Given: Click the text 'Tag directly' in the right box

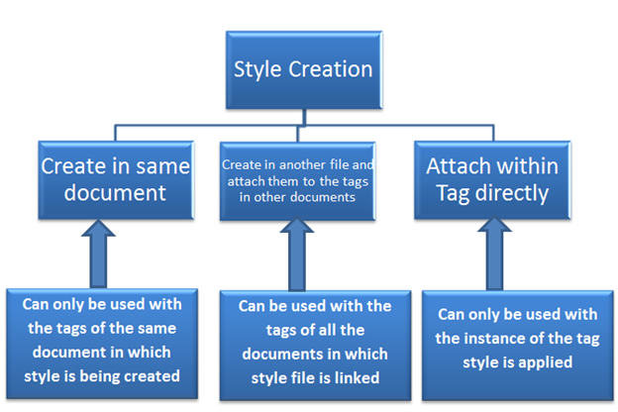Looking at the screenshot, I should (485, 192).
